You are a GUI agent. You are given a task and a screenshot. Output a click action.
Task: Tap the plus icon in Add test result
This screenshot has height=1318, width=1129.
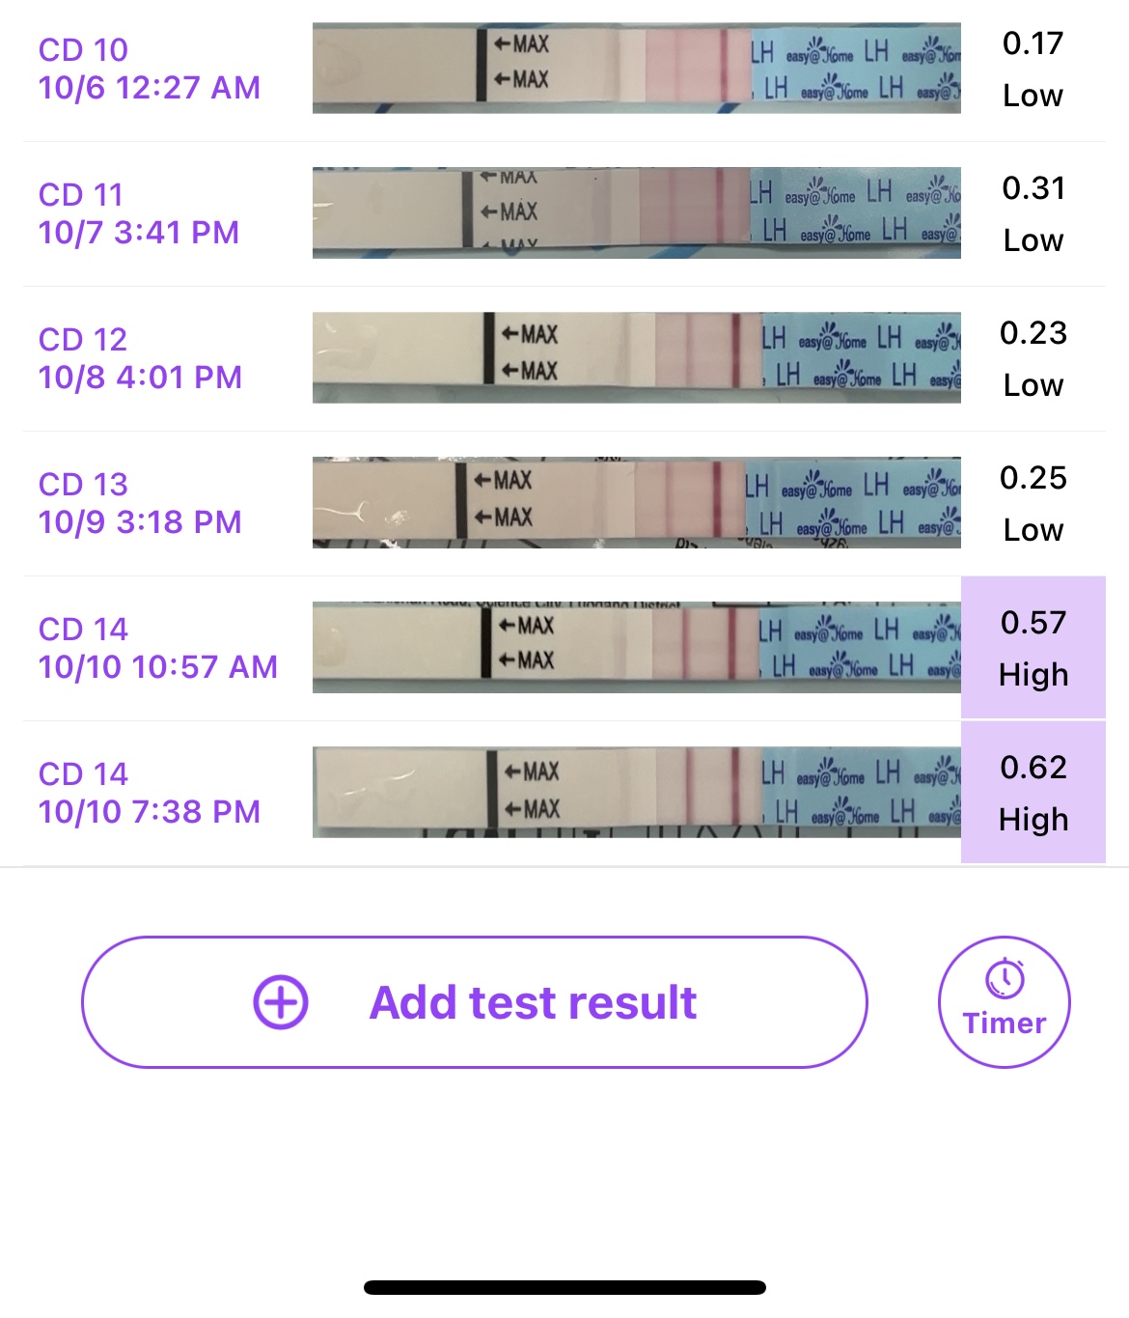point(281,1002)
